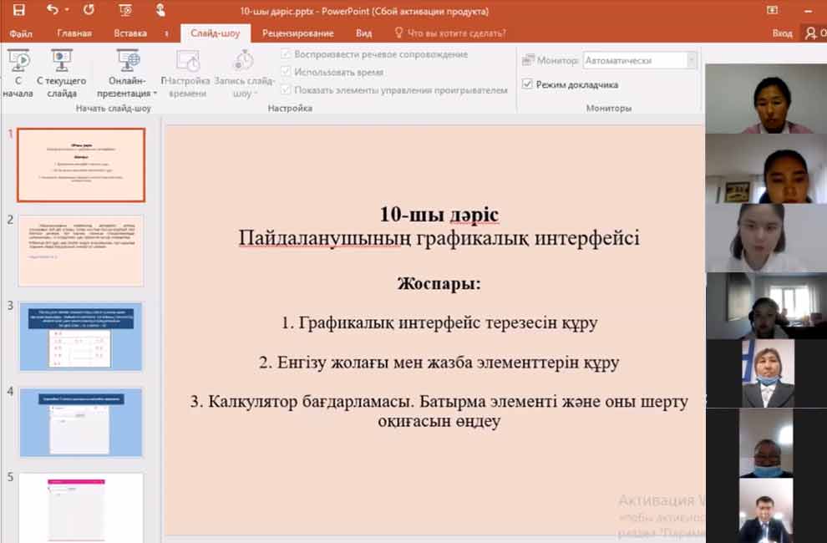Start slideshow from current slide
827x543 pixels.
(x=61, y=72)
